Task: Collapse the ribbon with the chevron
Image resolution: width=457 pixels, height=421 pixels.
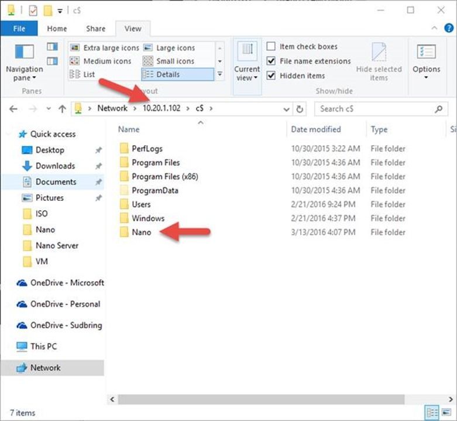Action: click(x=434, y=28)
